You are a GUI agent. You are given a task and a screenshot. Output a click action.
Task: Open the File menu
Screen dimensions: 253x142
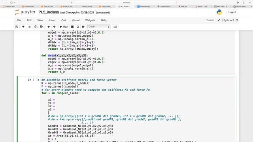[19, 20]
